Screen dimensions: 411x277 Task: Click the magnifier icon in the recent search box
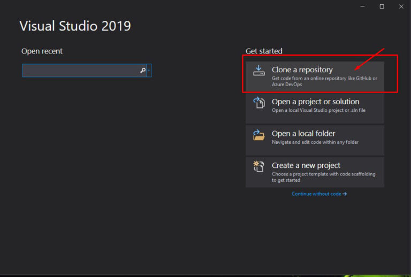click(143, 70)
